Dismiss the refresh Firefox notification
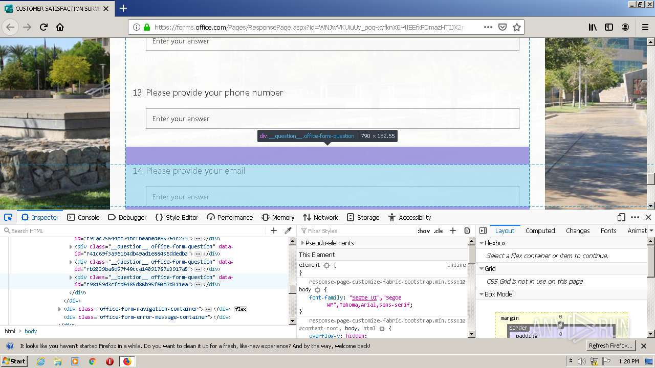 pyautogui.click(x=644, y=346)
